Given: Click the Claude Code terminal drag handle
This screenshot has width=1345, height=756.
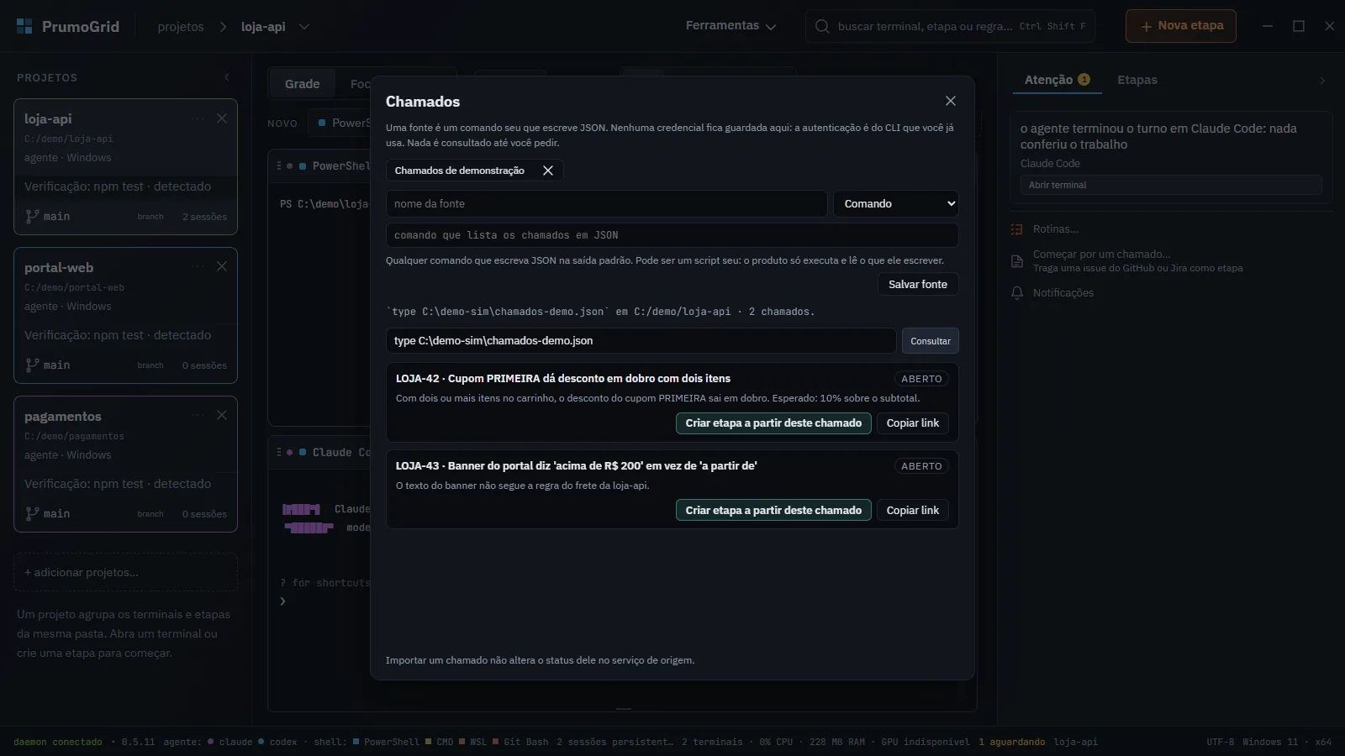Looking at the screenshot, I should 279,453.
